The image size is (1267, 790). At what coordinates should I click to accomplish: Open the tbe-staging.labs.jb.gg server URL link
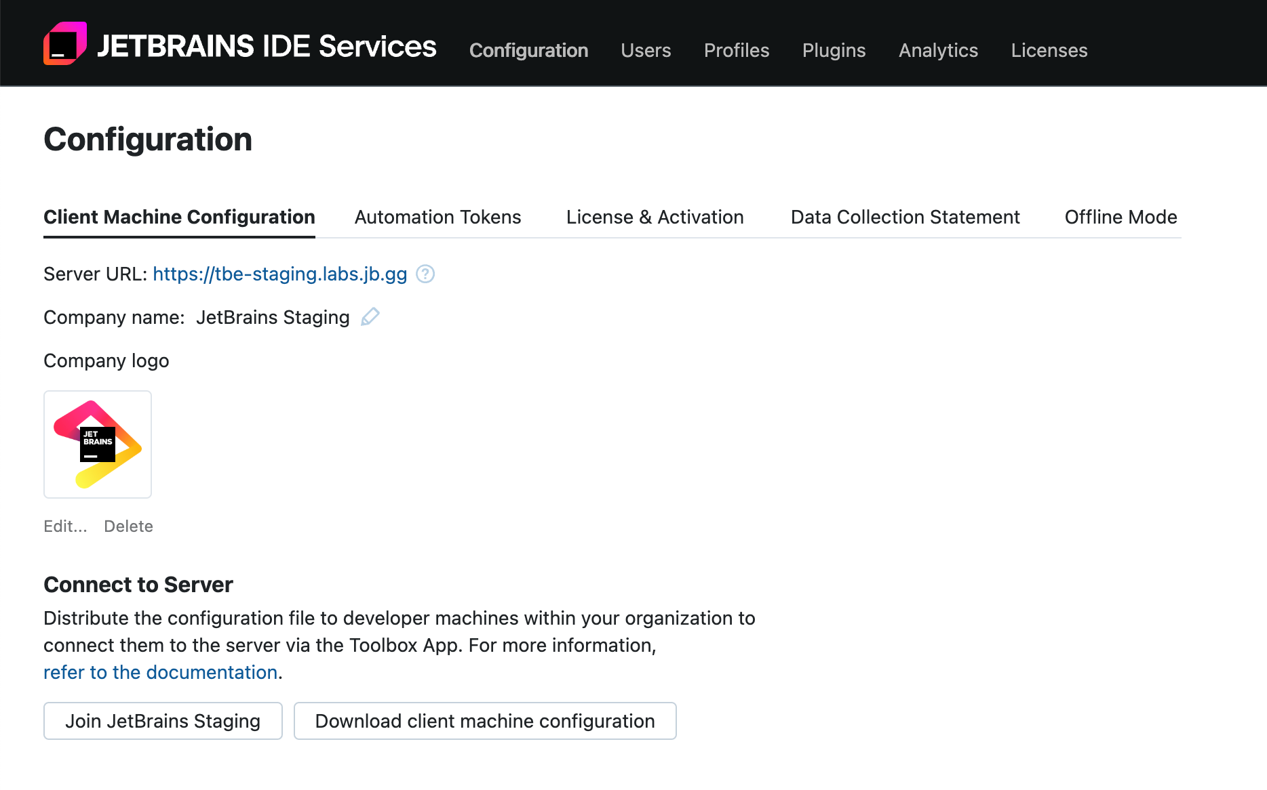click(x=280, y=274)
